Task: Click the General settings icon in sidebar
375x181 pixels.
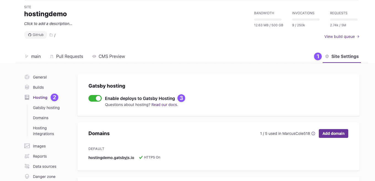Action: (27, 77)
